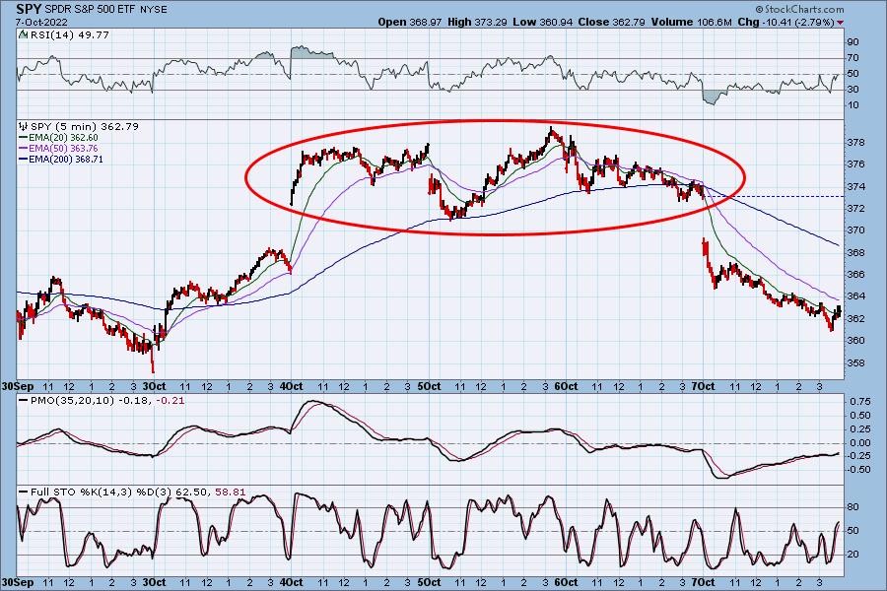Click the 0.00 level on PMO axis
This screenshot has height=591, width=887.
861,443
